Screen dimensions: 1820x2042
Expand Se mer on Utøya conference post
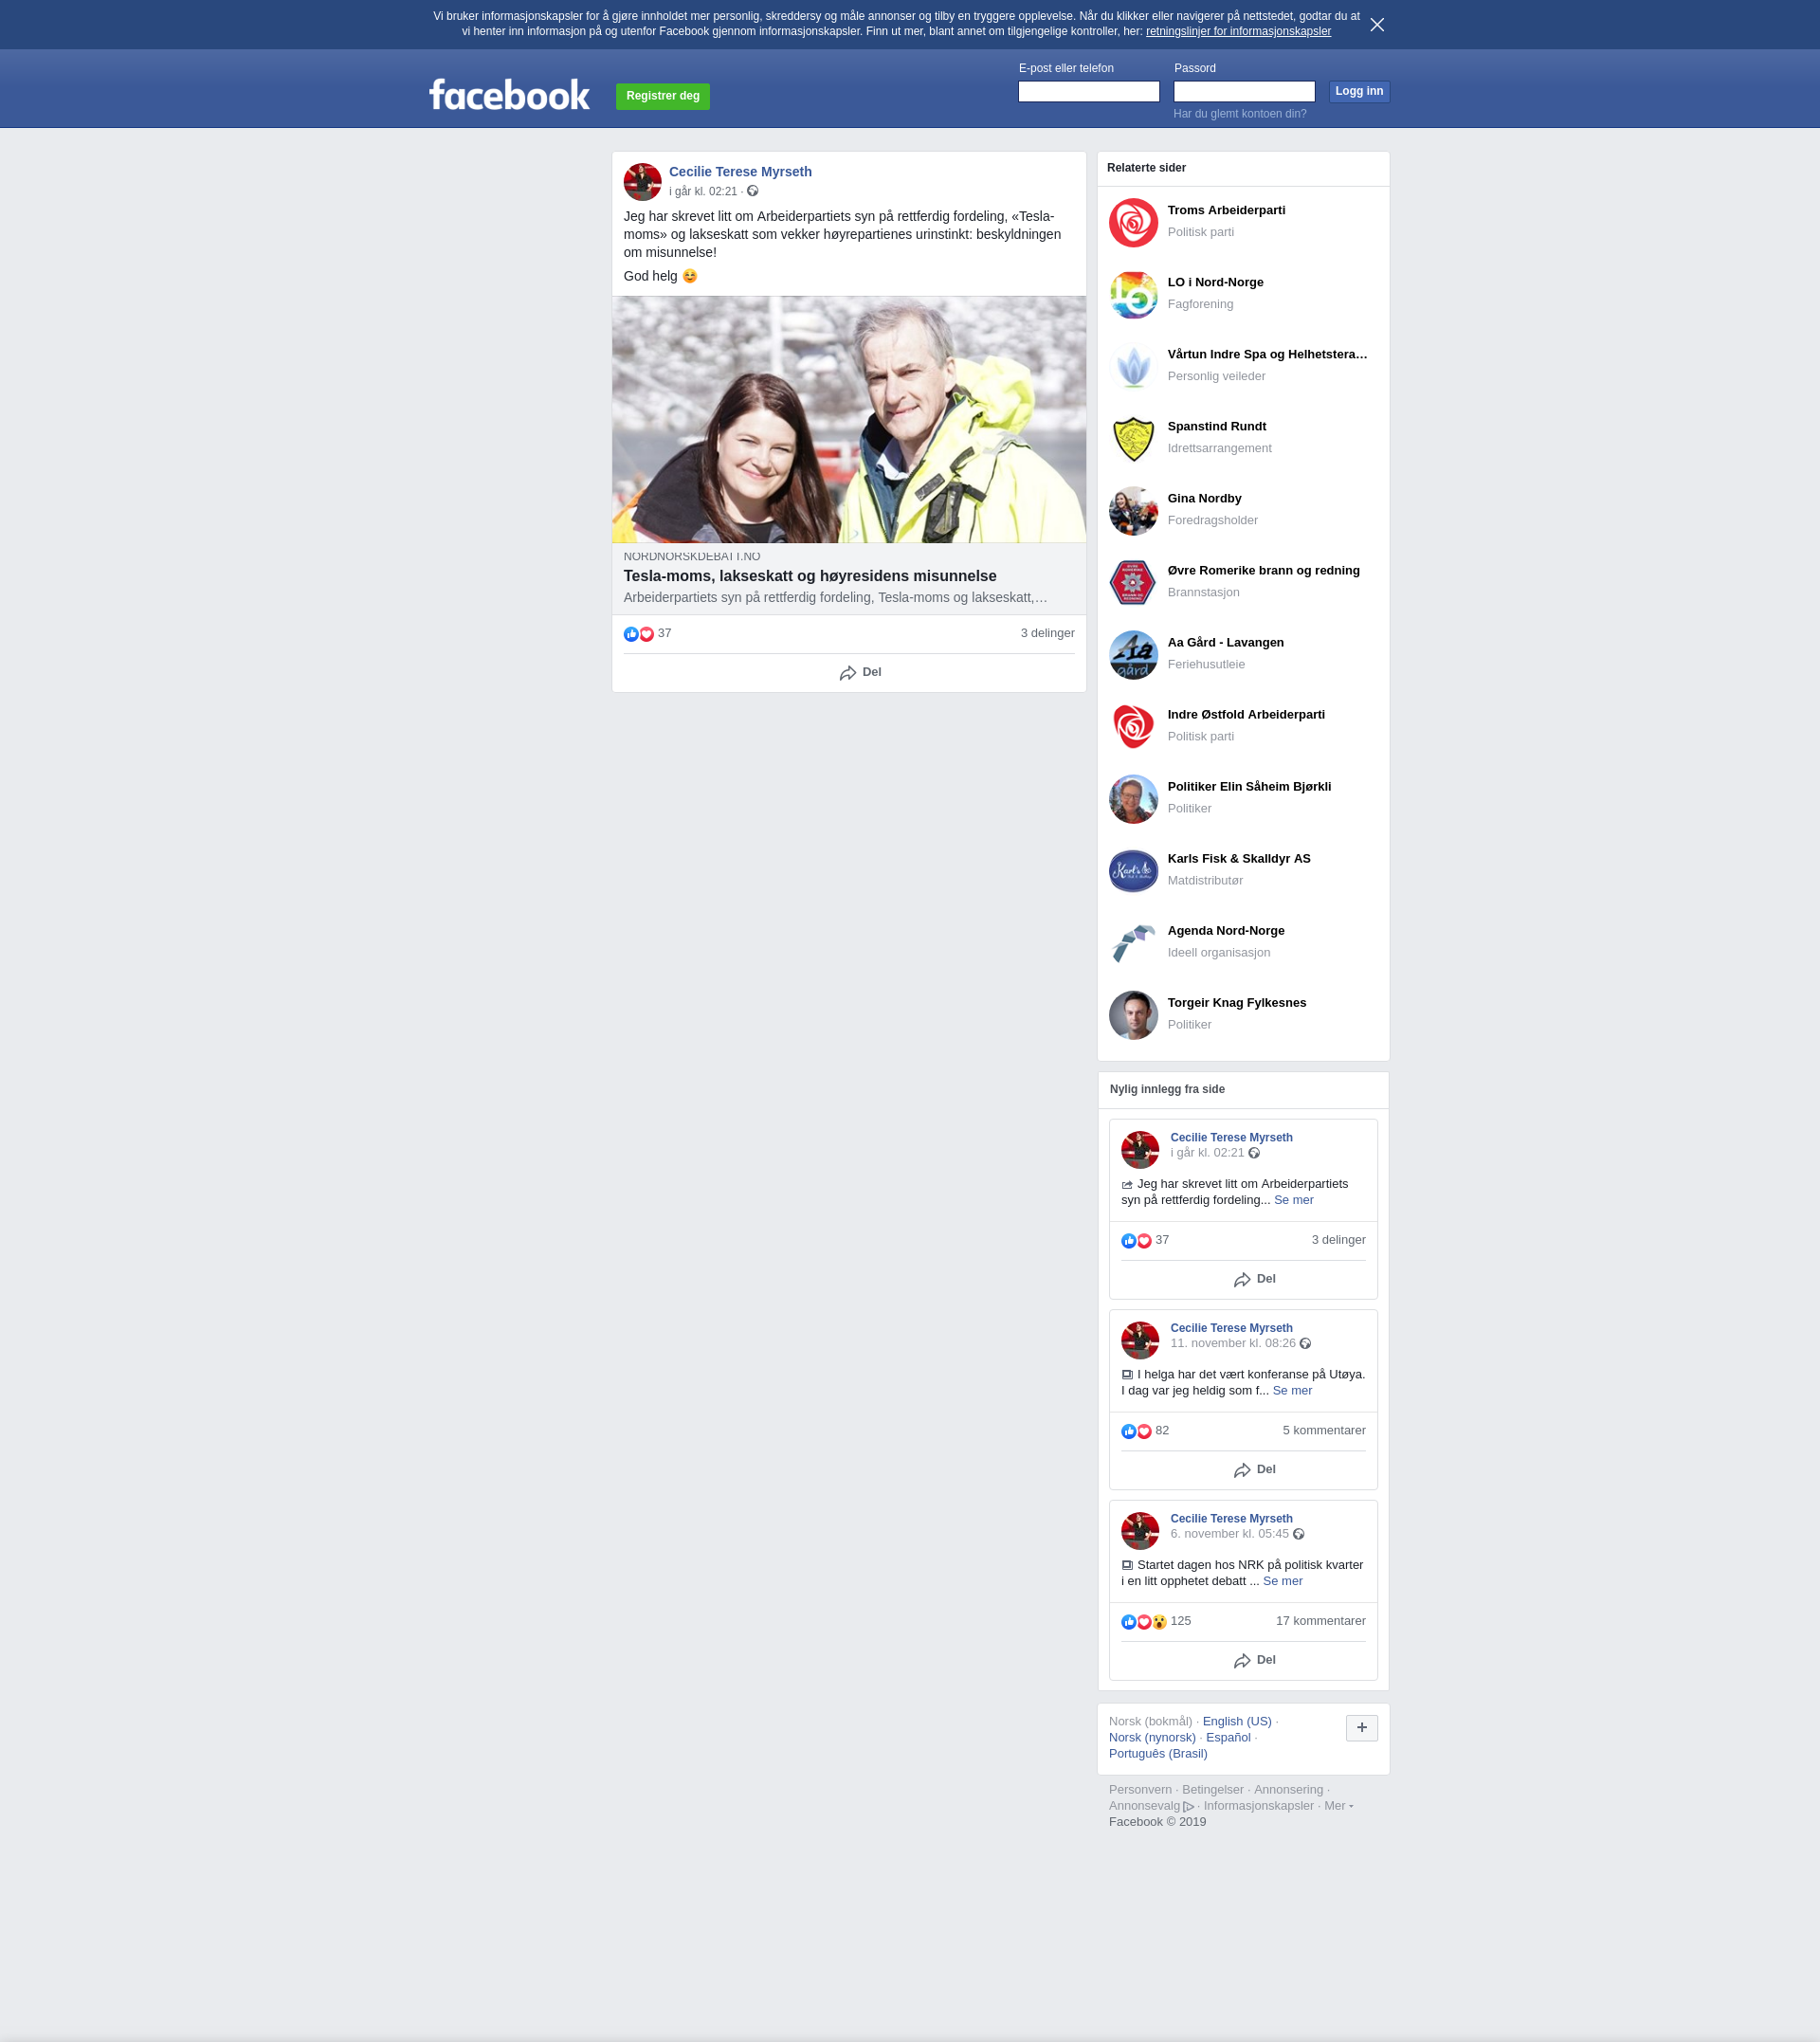(1292, 1390)
